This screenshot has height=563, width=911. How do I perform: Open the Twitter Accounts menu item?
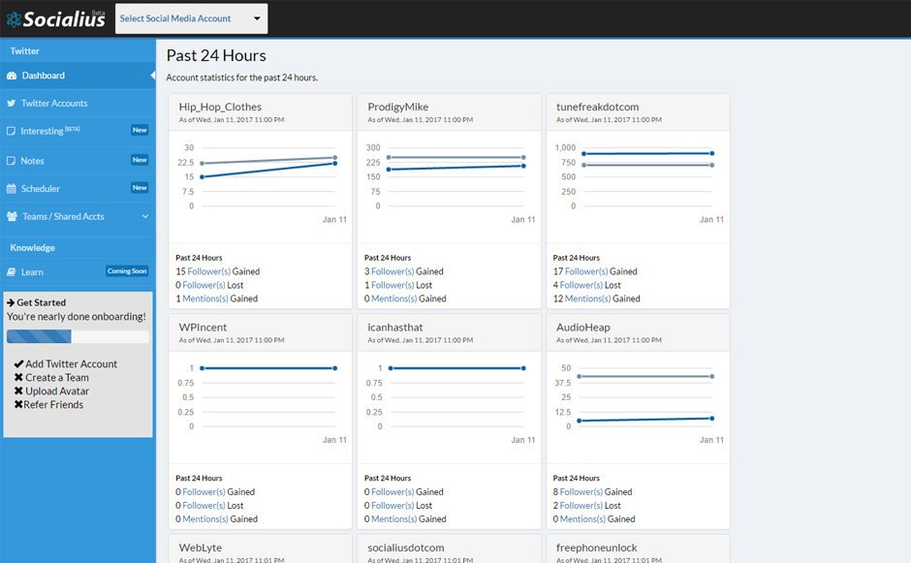[x=54, y=104]
